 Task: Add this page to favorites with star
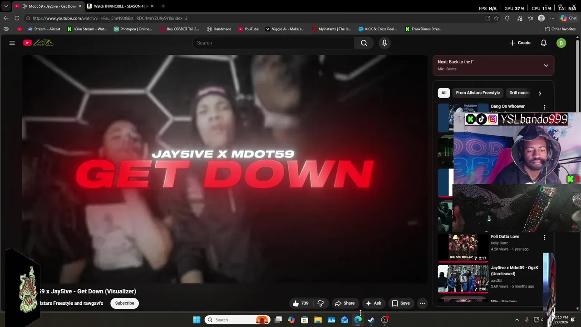[x=497, y=18]
